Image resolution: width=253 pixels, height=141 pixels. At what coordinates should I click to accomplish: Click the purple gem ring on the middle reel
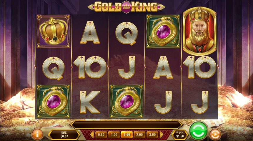pyautogui.click(x=126, y=102)
